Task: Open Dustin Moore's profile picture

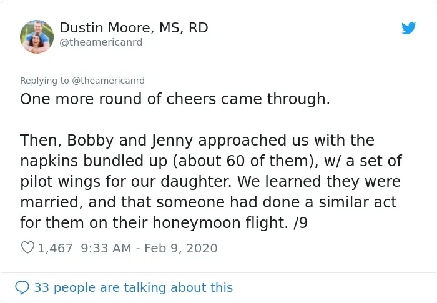Action: [x=37, y=37]
